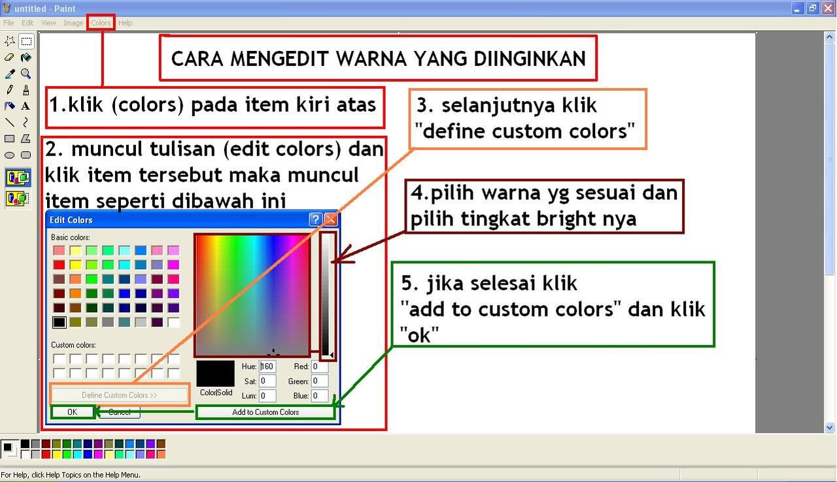Choose violet in the palette's top row
The width and height of the screenshot is (837, 482).
(150, 443)
